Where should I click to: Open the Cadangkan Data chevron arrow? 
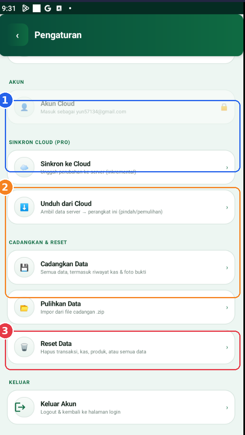pos(227,267)
